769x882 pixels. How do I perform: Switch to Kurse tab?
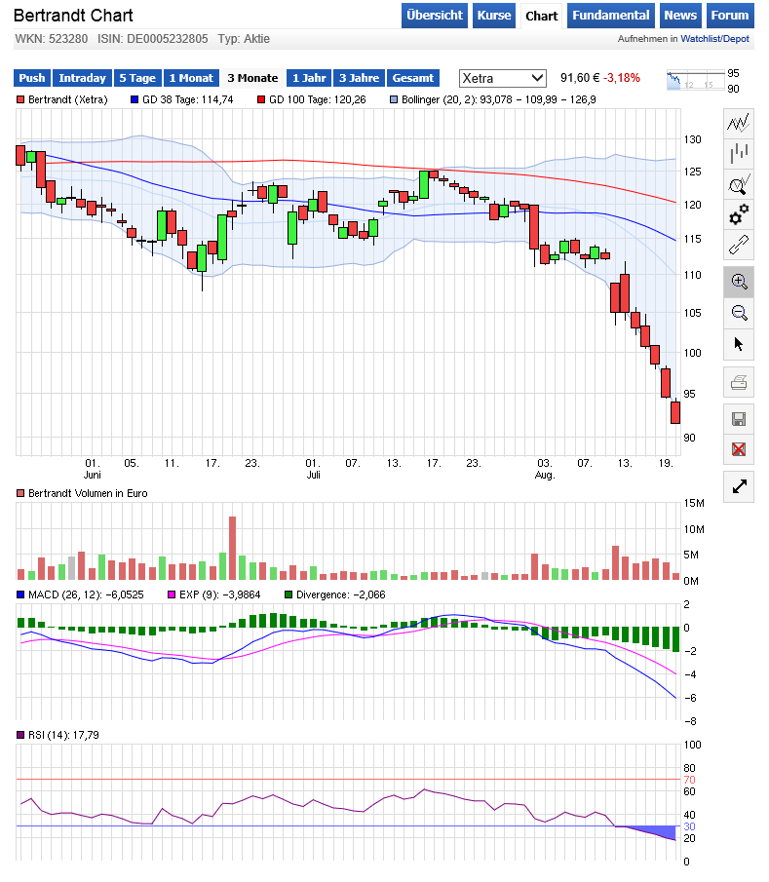(x=494, y=16)
